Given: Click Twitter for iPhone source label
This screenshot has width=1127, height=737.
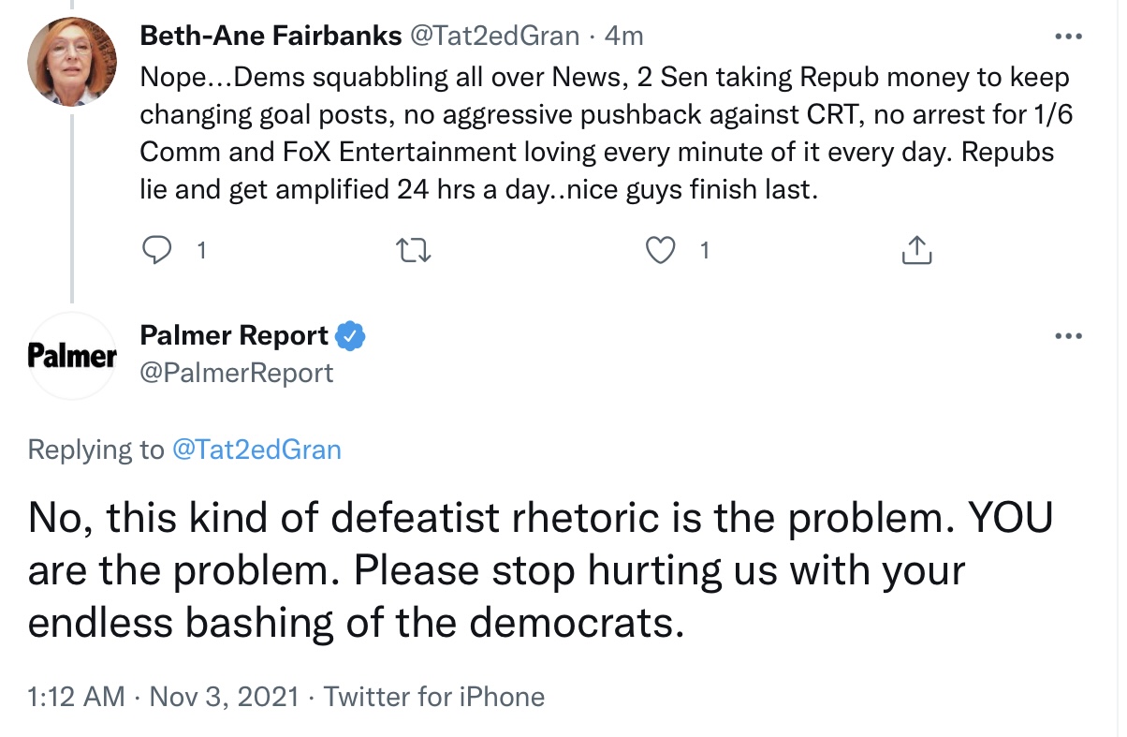Looking at the screenshot, I should 434,697.
